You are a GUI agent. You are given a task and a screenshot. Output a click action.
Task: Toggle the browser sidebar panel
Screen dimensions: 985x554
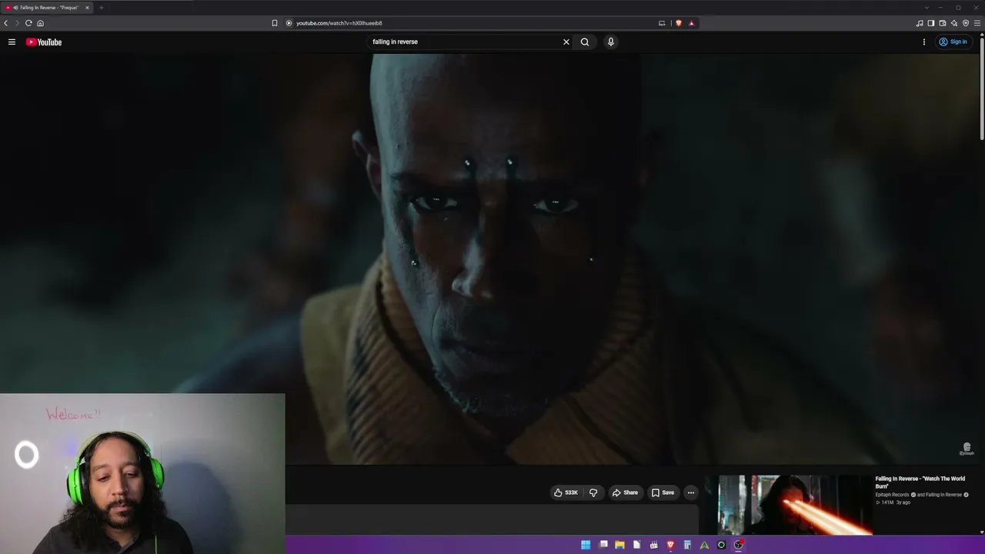(x=931, y=23)
